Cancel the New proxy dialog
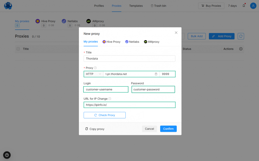Image resolution: width=259 pixels, height=161 pixels. [149, 129]
